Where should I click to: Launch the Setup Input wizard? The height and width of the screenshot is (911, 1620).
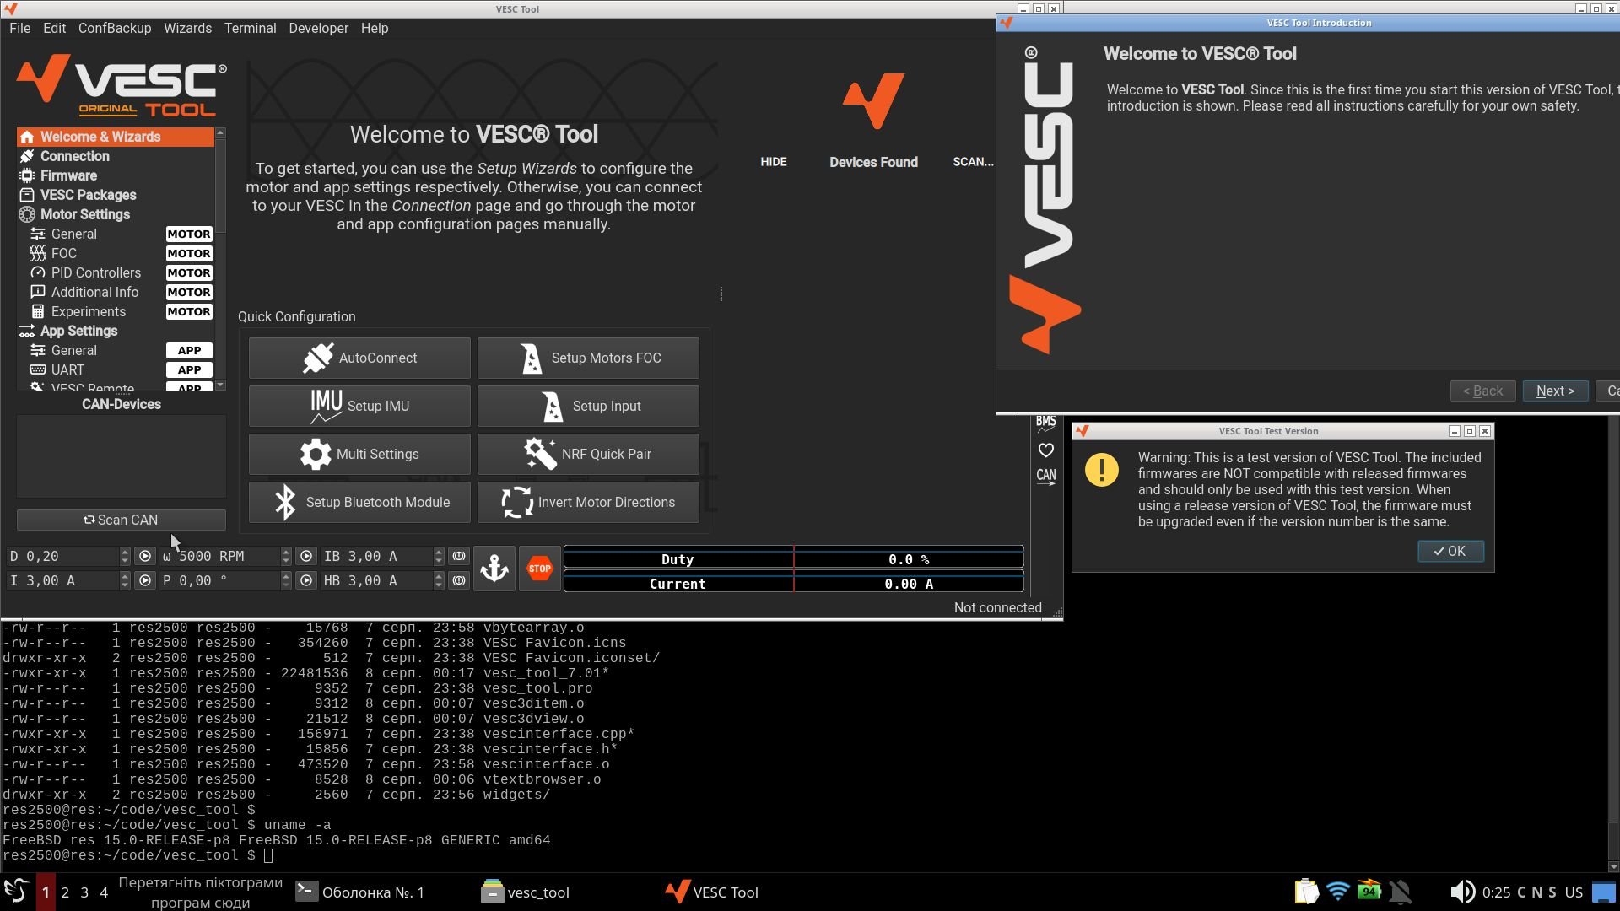(x=588, y=407)
